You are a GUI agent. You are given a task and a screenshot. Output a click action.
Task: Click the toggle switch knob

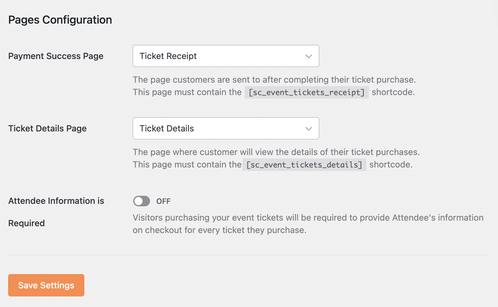click(138, 201)
